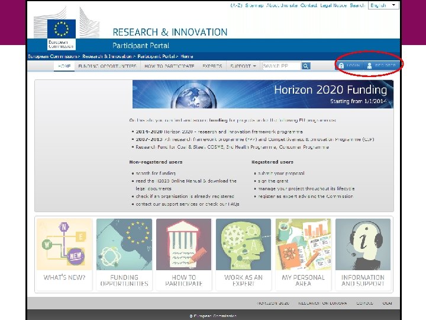Open the My Personal Area tile image
The width and height of the screenshot is (426, 320).
coord(303,244)
